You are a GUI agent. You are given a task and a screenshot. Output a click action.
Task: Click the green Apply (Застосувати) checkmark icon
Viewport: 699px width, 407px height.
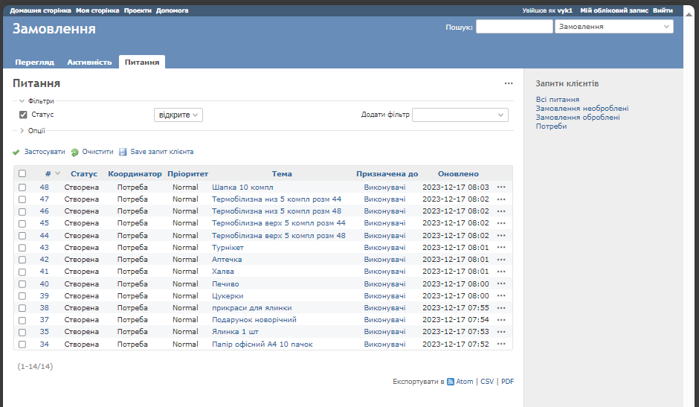(16, 152)
